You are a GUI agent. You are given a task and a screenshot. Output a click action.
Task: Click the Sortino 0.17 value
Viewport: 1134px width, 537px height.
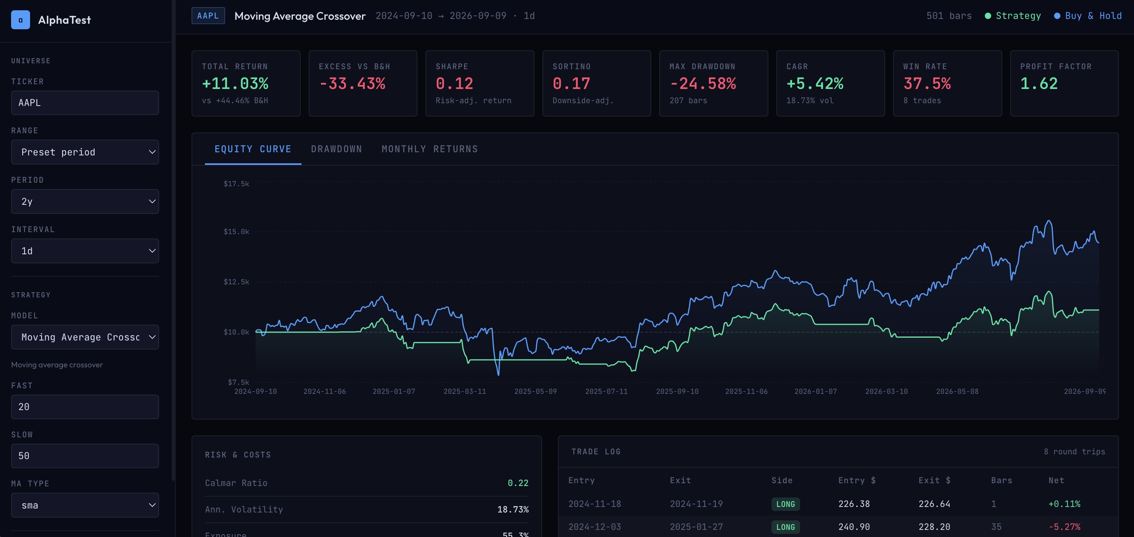pos(571,83)
